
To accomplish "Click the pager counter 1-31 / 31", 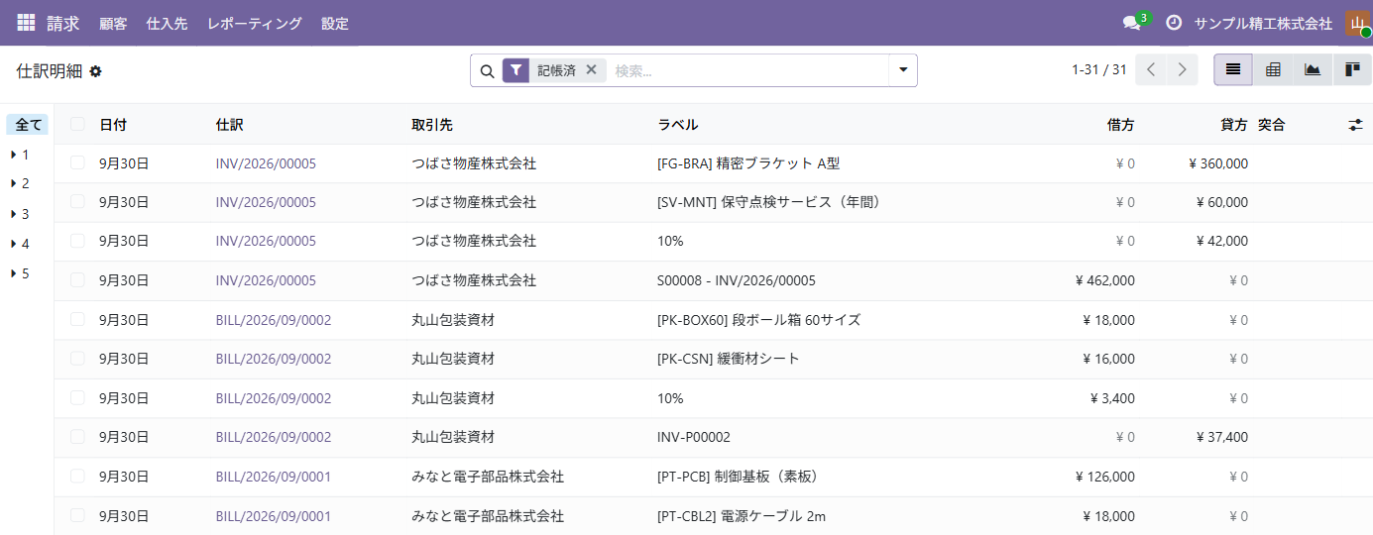I will 1099,69.
